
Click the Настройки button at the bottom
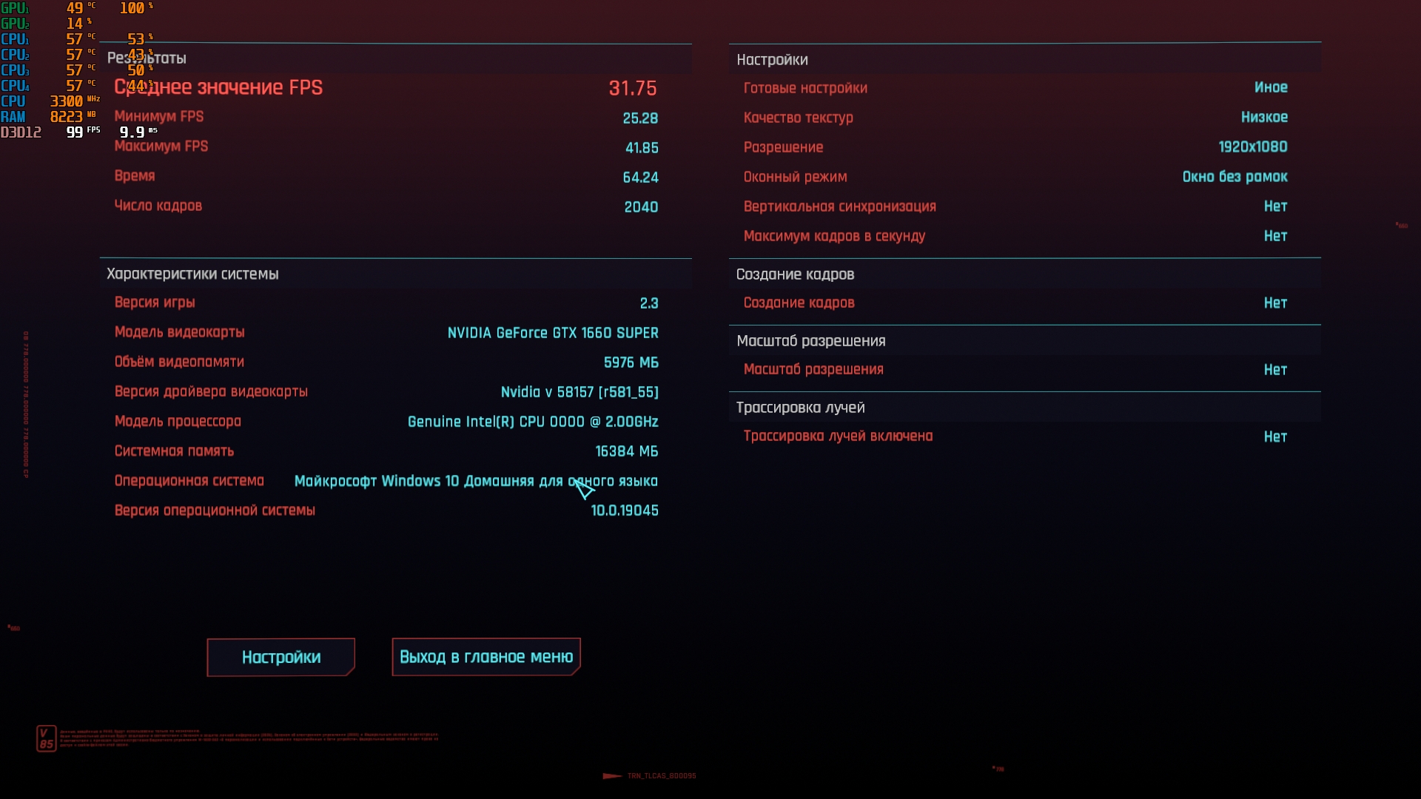280,657
